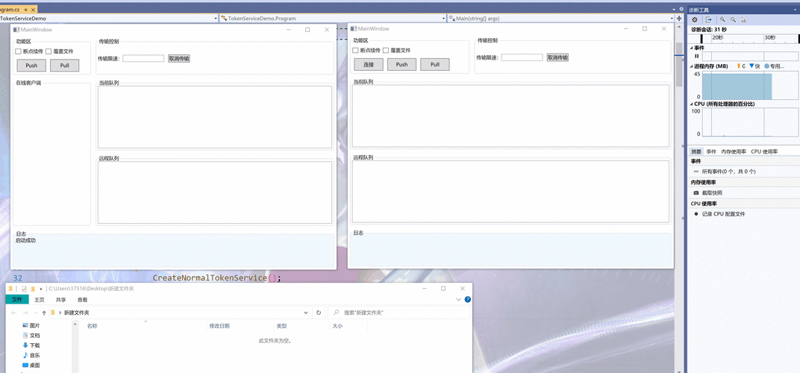Open 查看 tab in File Explorer ribbon
800x373 pixels.
pos(83,300)
